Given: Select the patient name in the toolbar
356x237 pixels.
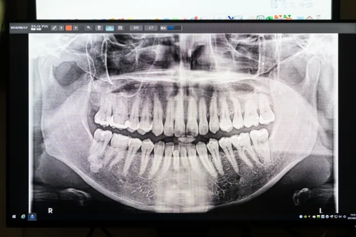Looking at the screenshot, I should click(39, 27).
